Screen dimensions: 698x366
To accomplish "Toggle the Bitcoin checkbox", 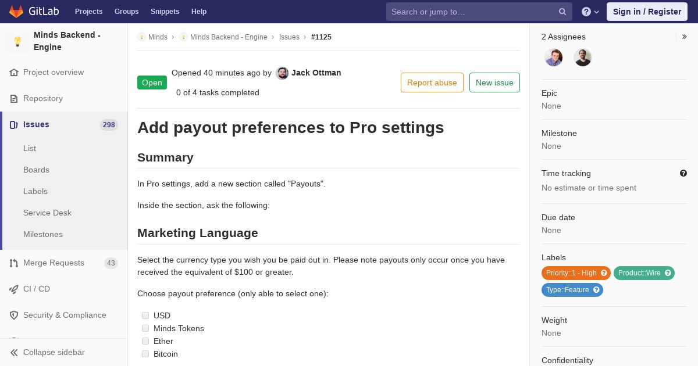I will (x=145, y=354).
